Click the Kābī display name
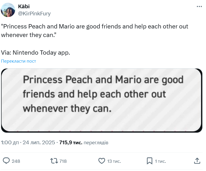The image size is (206, 171). click(x=24, y=7)
